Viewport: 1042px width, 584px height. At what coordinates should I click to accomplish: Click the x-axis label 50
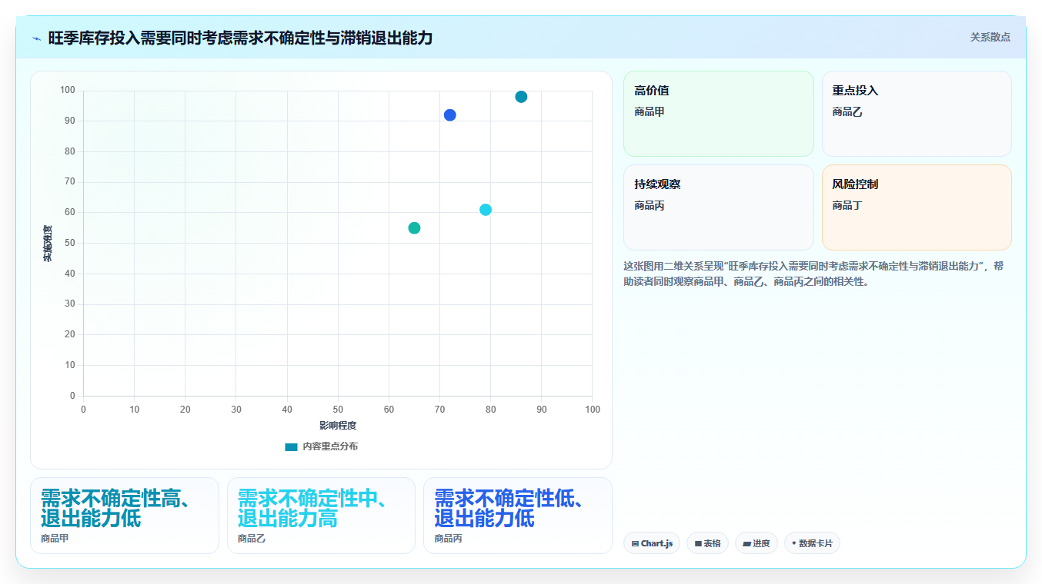coord(338,410)
